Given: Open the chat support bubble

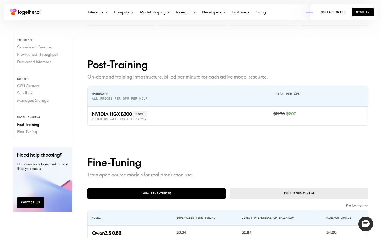Looking at the screenshot, I should (x=366, y=224).
